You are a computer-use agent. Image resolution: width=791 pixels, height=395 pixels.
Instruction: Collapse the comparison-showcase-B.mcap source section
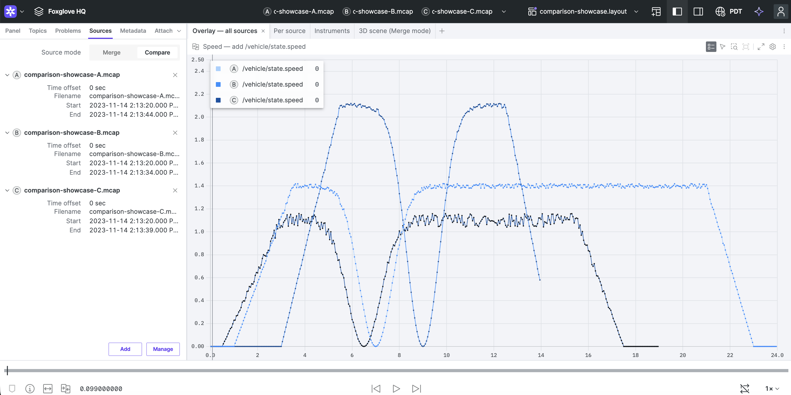7,132
